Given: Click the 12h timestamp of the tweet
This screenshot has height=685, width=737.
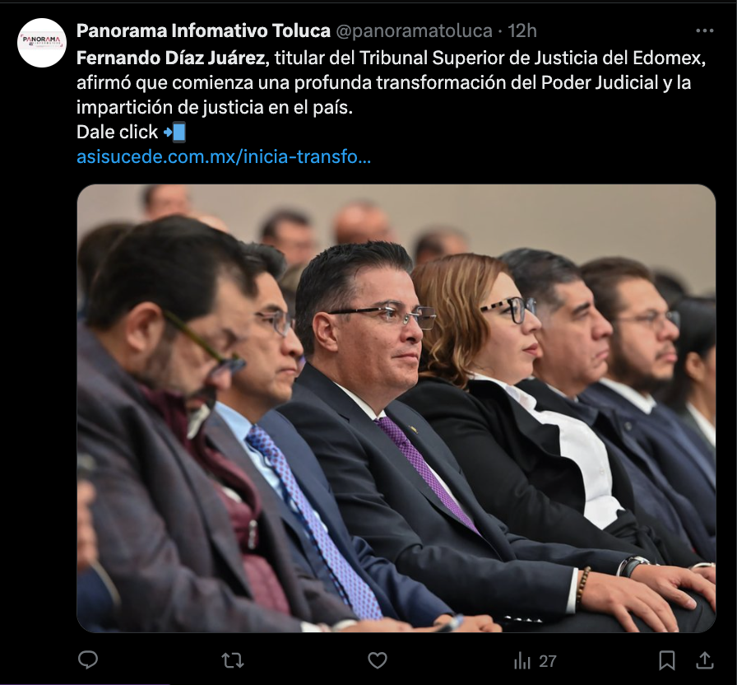Looking at the screenshot, I should point(522,31).
